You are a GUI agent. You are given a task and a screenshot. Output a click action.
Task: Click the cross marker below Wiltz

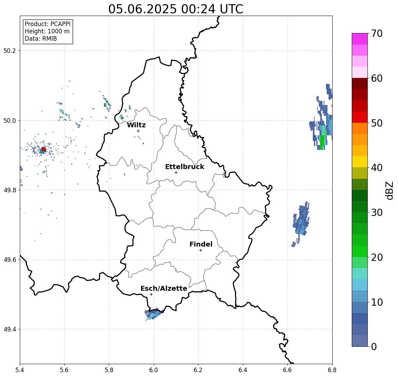138,131
